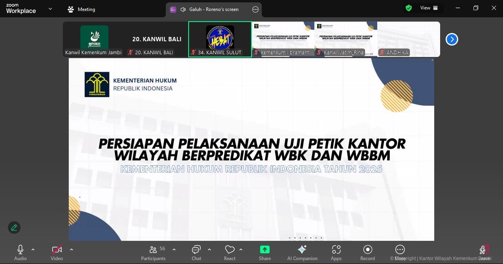This screenshot has width=503, height=264.
Task: Open the More options menu in toolbar
Action: [x=400, y=253]
